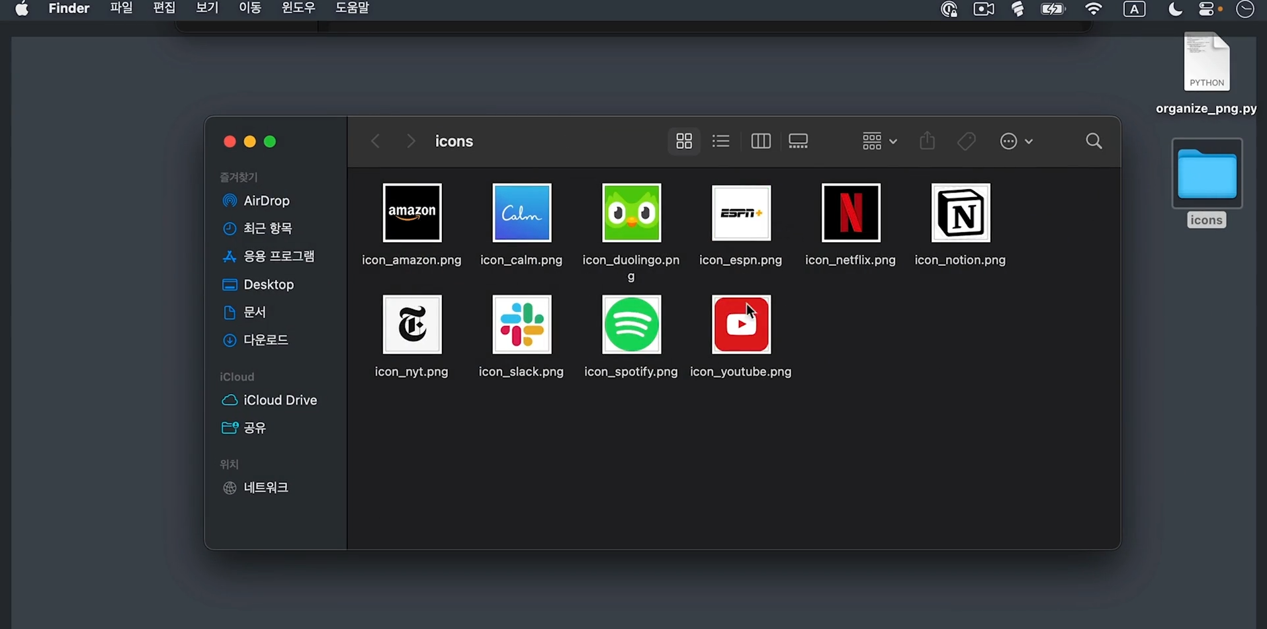The image size is (1267, 629).
Task: Toggle Focus mode moon icon
Action: tap(1175, 9)
